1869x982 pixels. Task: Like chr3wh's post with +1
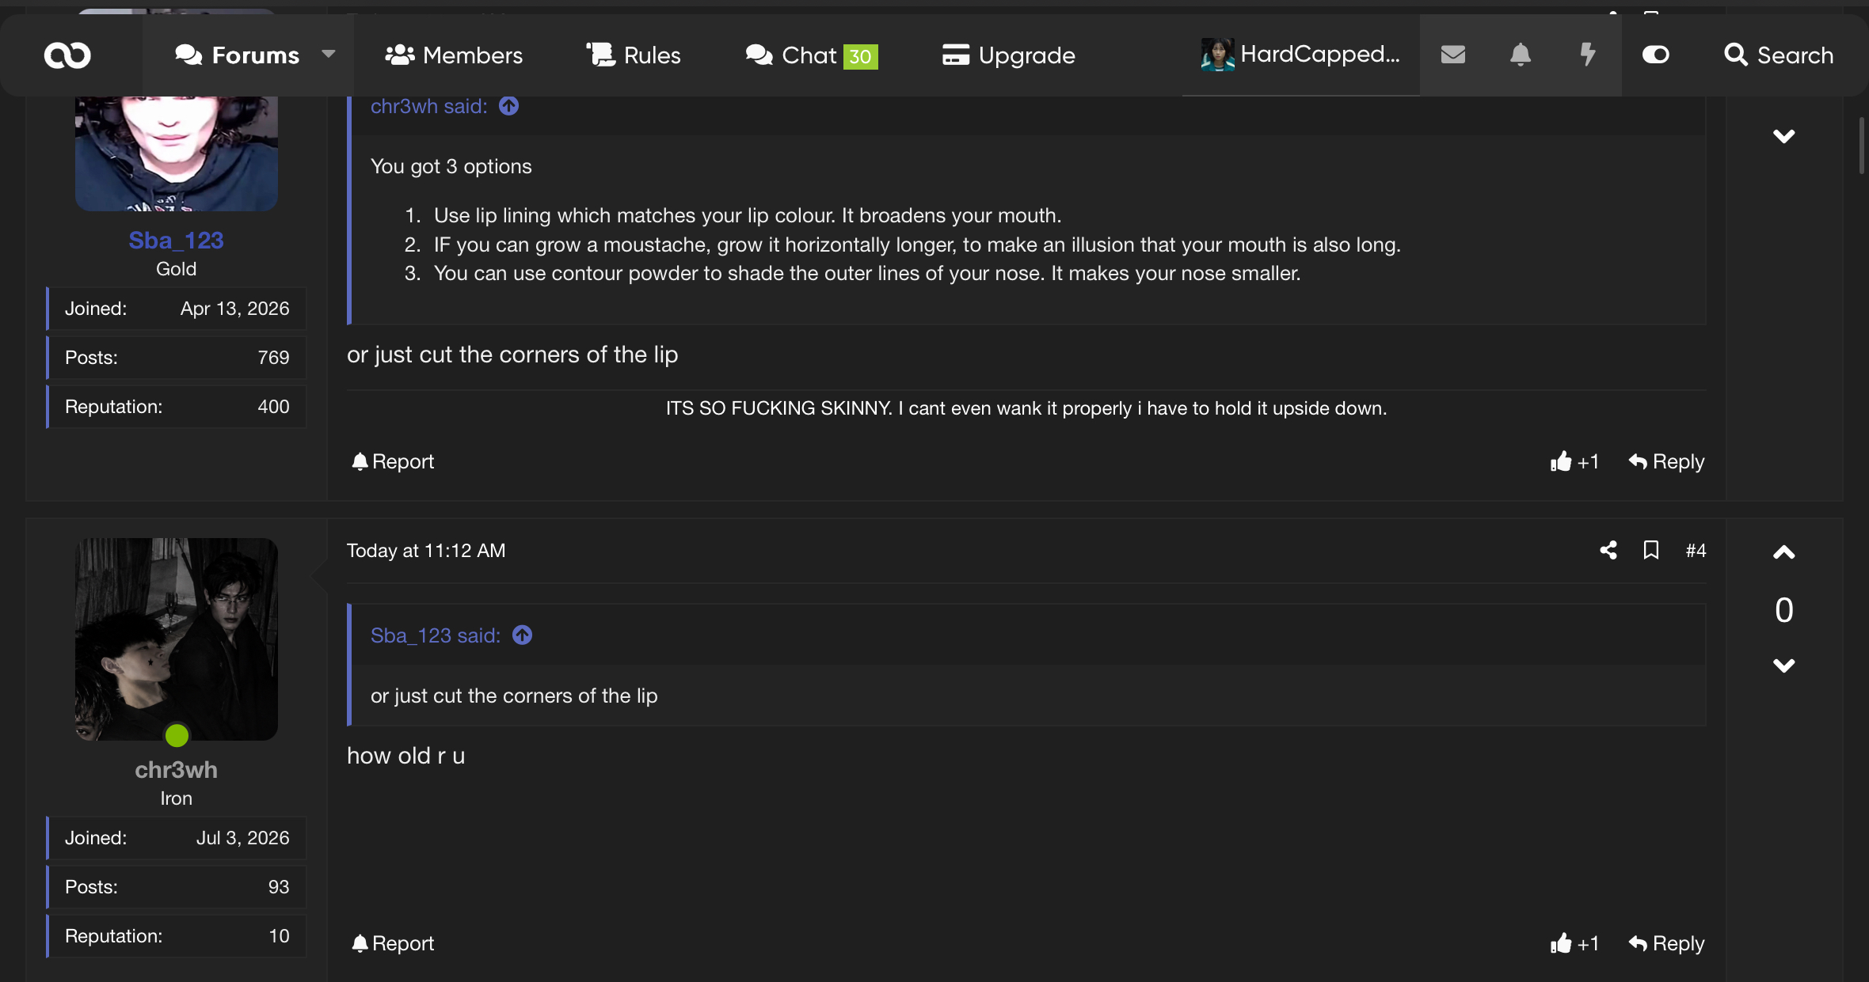pyautogui.click(x=1574, y=943)
